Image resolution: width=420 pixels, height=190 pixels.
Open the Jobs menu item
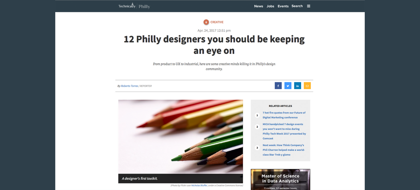270,6
